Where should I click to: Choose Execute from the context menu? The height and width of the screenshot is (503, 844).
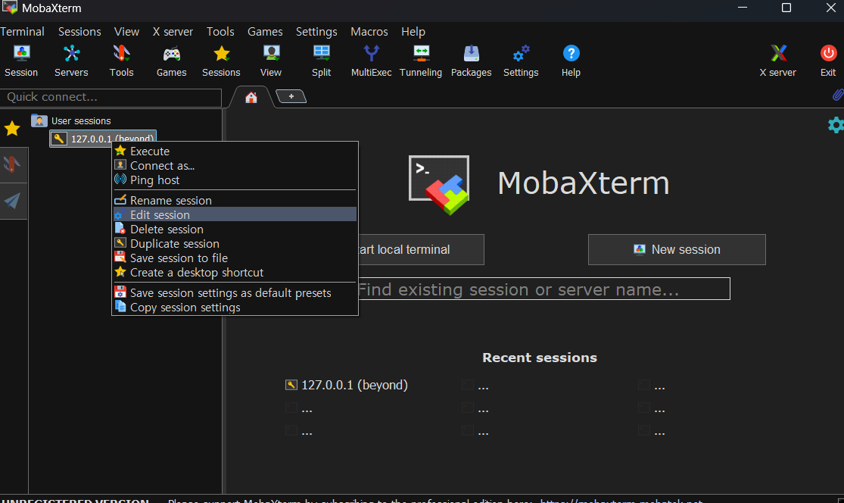tap(235, 152)
